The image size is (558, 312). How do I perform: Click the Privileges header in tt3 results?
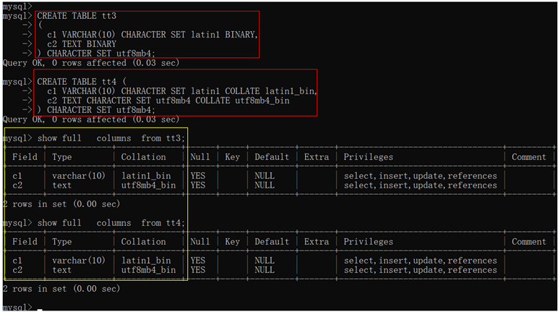(369, 157)
